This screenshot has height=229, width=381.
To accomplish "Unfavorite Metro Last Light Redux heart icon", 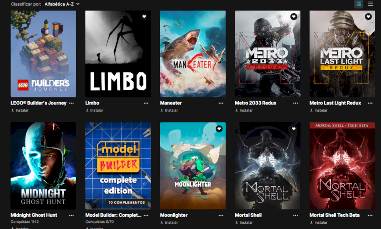I will click(368, 17).
